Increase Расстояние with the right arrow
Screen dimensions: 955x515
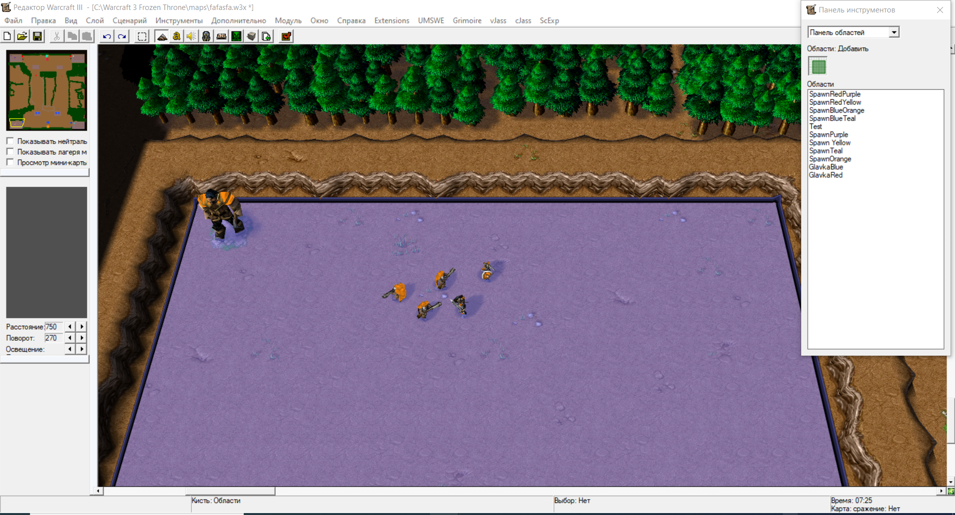pos(82,327)
